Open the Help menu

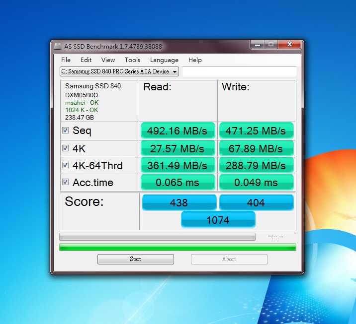[x=195, y=60]
